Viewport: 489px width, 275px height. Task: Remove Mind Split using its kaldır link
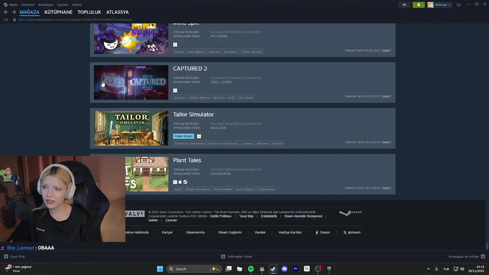[386, 50]
